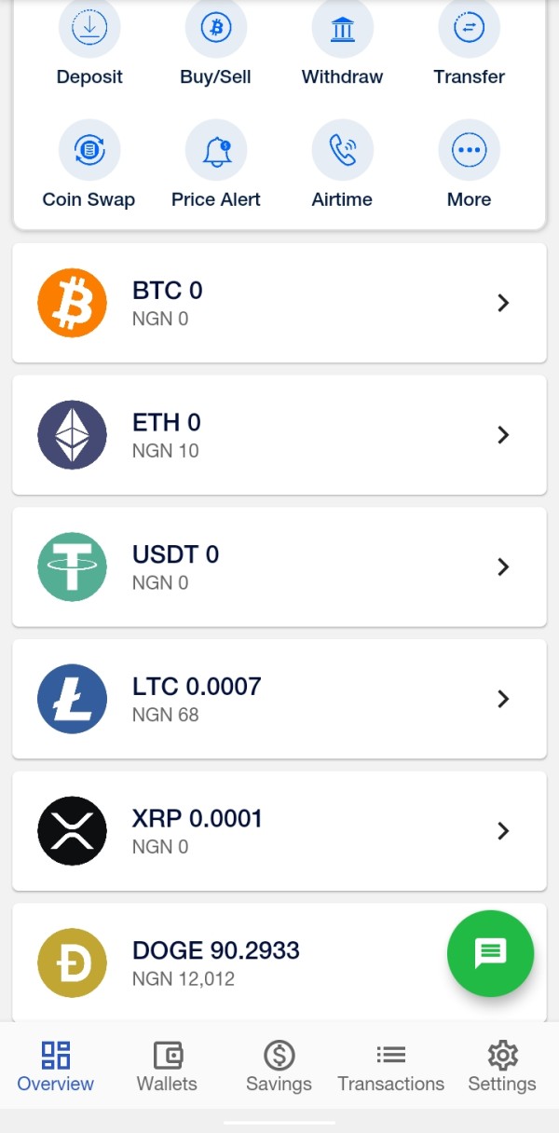The width and height of the screenshot is (559, 1133).
Task: Go to the Savings tab
Action: point(279,1066)
